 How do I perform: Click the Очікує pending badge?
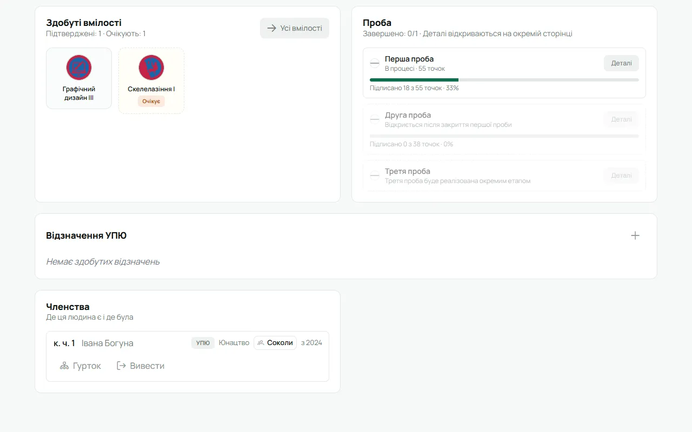pos(151,102)
